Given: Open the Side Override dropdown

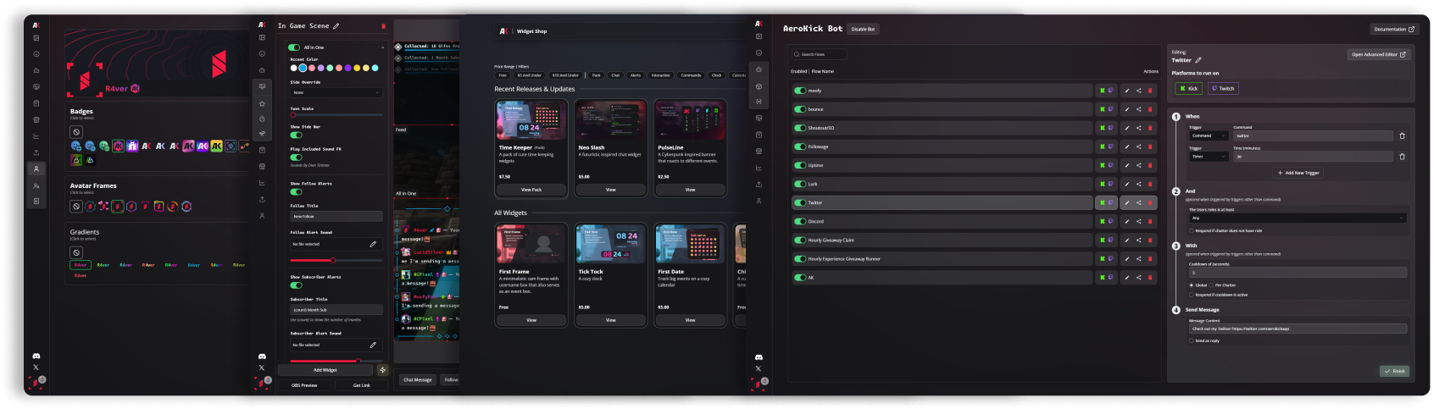Looking at the screenshot, I should pyautogui.click(x=336, y=92).
